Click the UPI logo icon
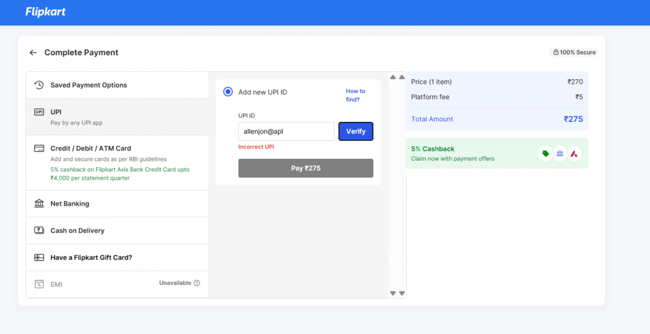Screen dimensions: 650x334 tap(39, 112)
